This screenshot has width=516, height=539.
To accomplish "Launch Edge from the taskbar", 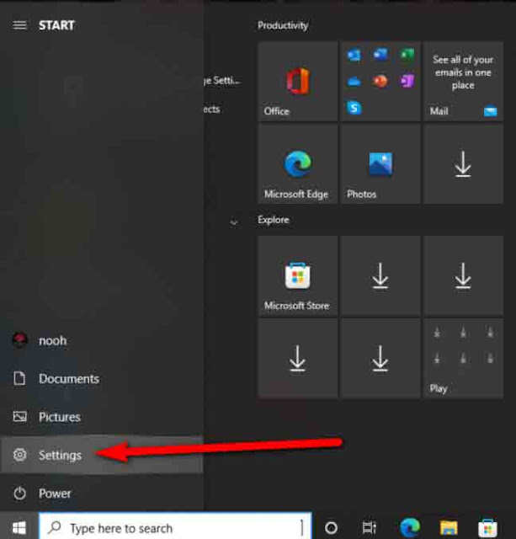I will (x=409, y=527).
